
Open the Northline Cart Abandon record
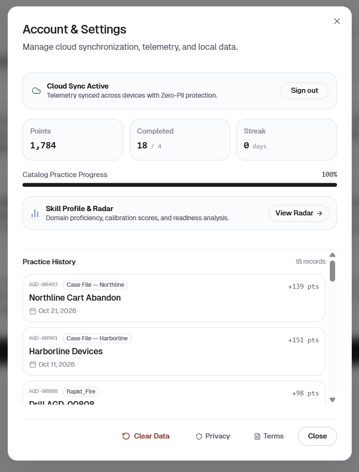pos(174,298)
